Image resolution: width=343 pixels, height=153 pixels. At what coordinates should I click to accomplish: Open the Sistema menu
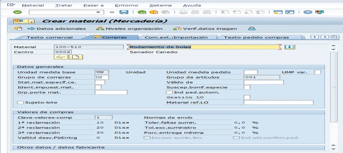click(x=161, y=5)
